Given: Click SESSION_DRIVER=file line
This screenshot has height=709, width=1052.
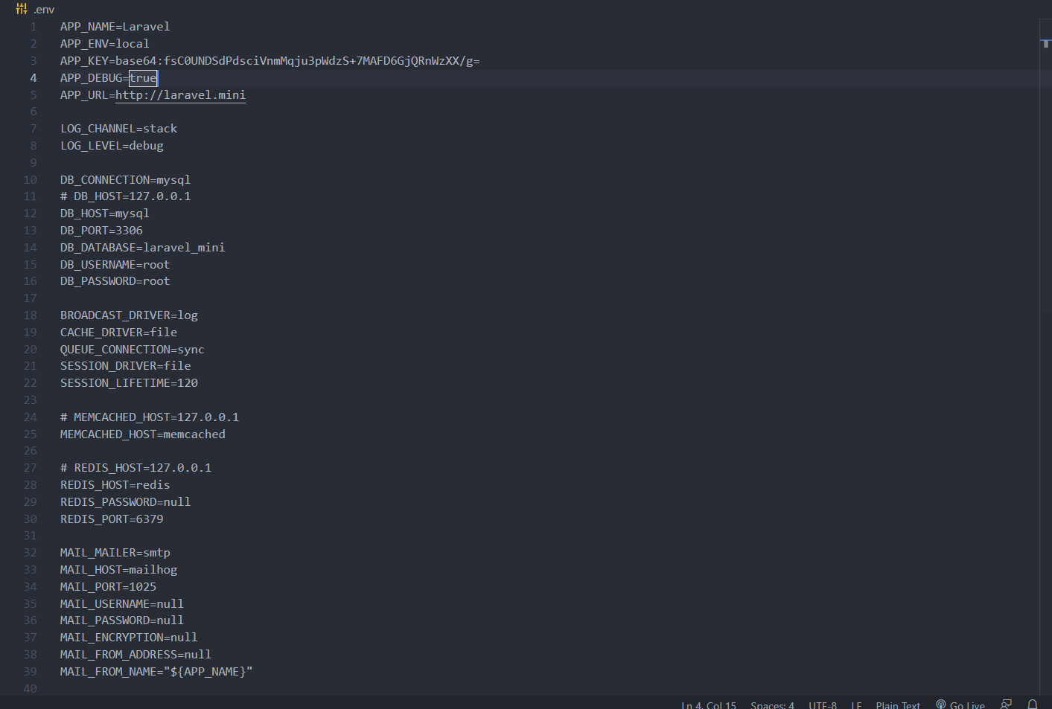Looking at the screenshot, I should (125, 366).
